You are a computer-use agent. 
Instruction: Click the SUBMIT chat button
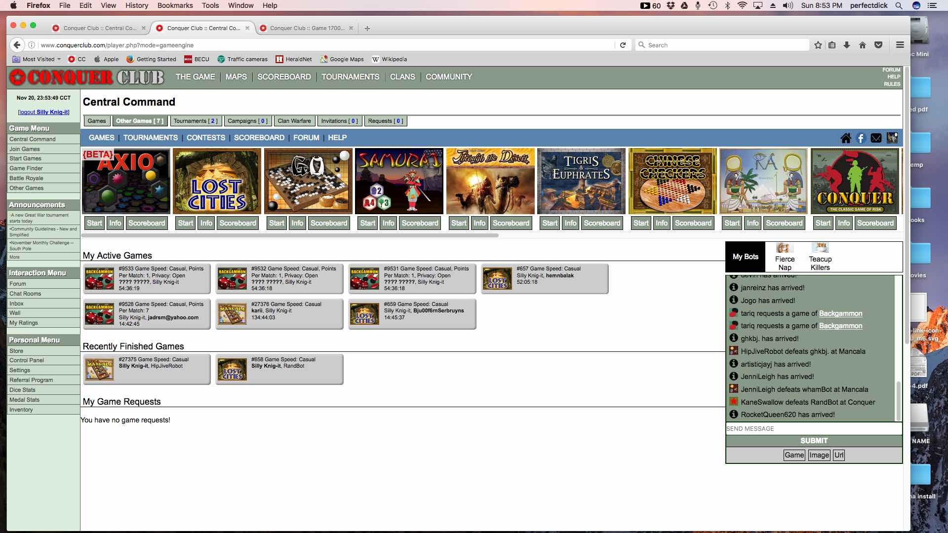coord(814,441)
